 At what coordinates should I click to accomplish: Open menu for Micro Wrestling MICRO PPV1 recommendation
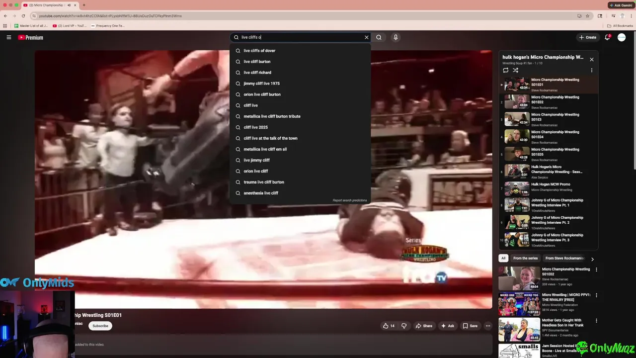point(596,295)
